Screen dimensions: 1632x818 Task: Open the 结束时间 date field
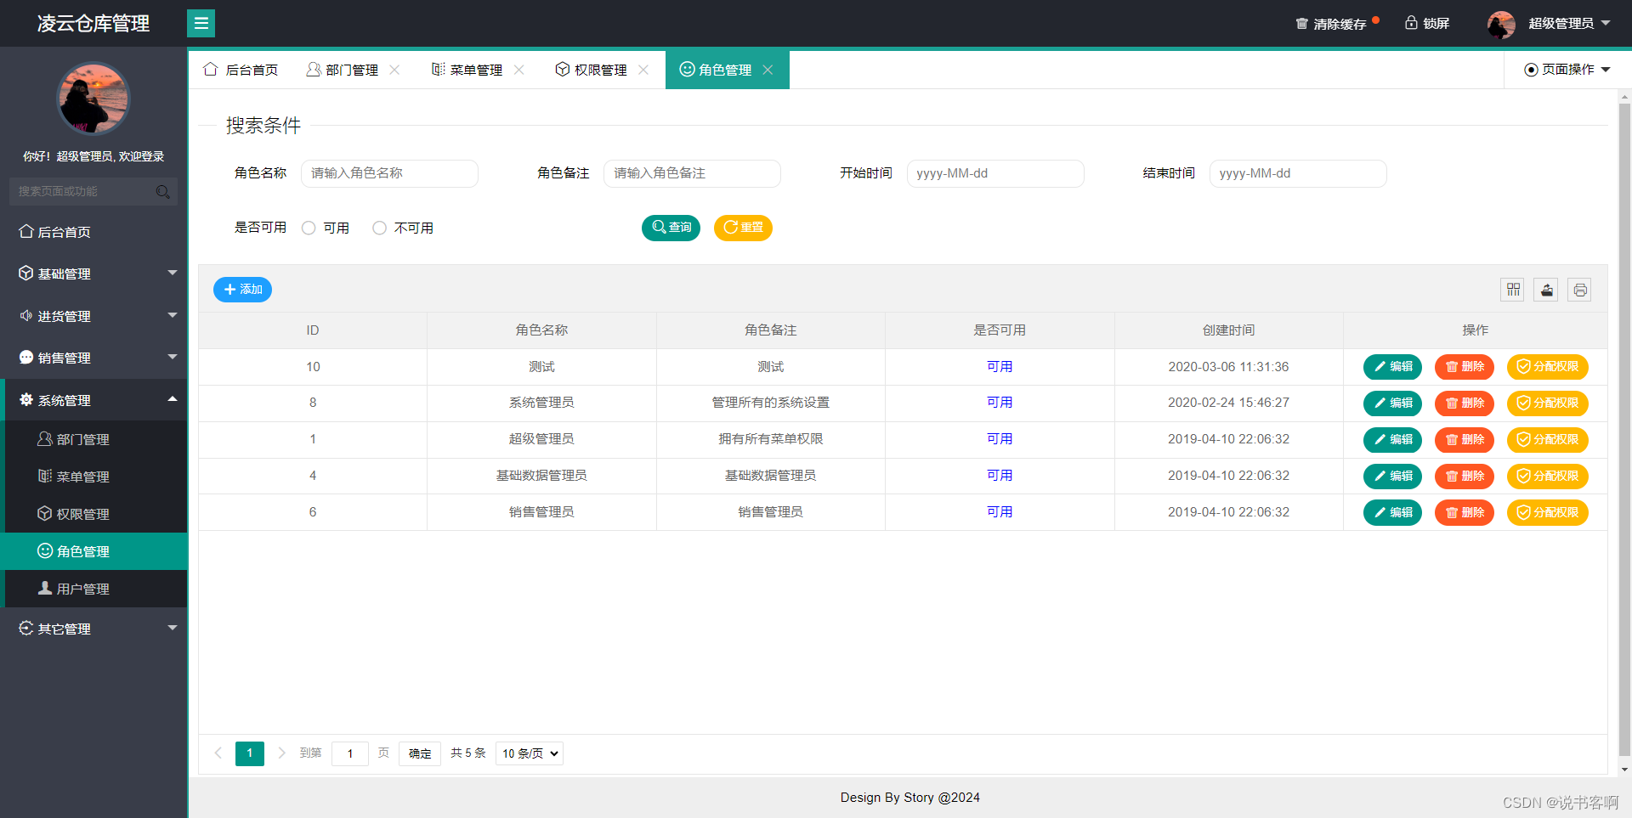click(1298, 173)
